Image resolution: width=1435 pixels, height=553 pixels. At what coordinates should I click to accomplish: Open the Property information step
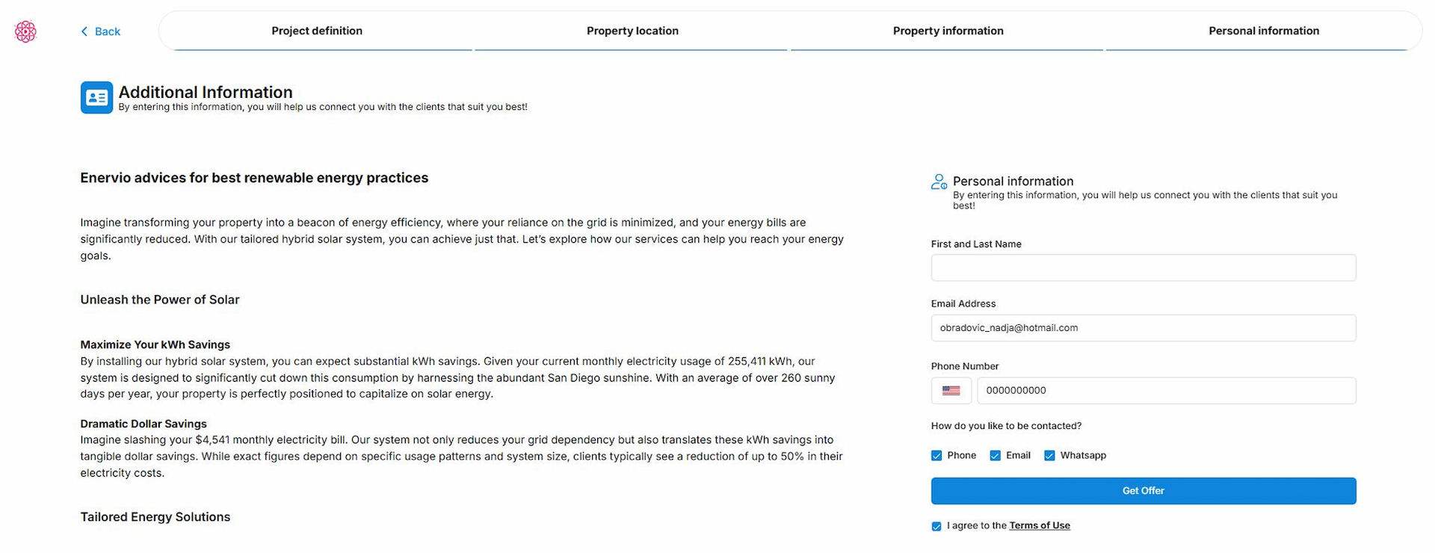click(x=948, y=31)
